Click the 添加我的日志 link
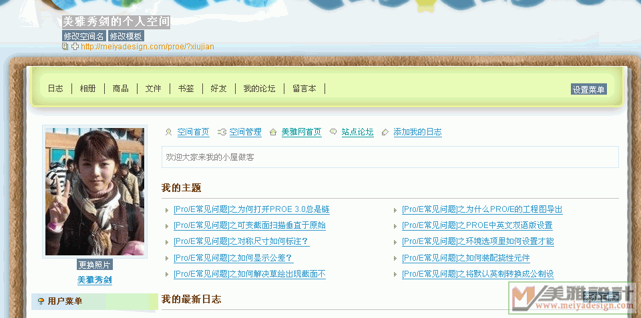 click(417, 132)
